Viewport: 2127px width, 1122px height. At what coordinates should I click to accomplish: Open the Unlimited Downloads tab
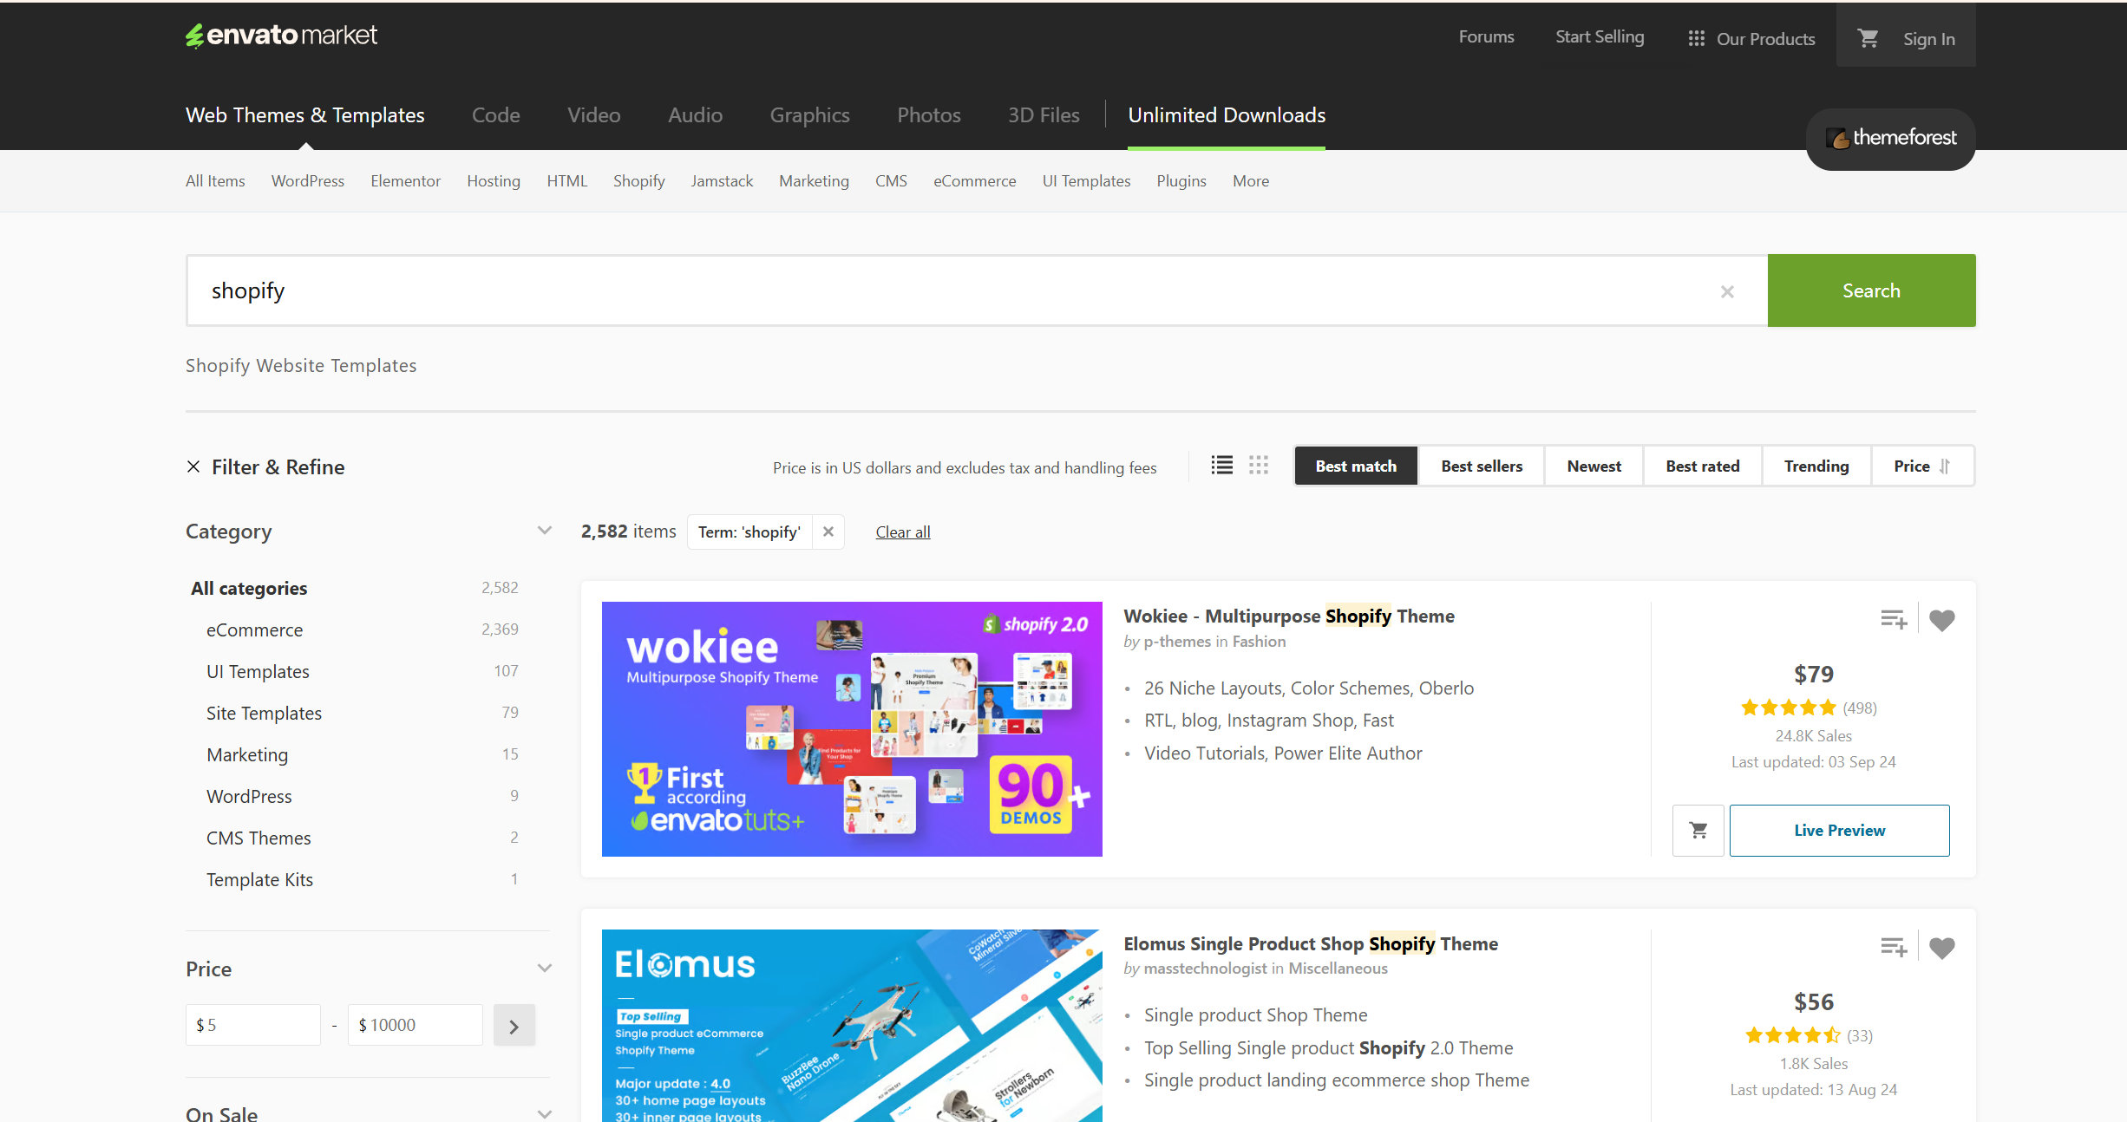(x=1226, y=115)
